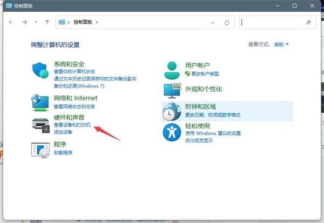Open the 类别 view mode dropdown
Viewport: 324px width, 223px height.
coord(281,44)
